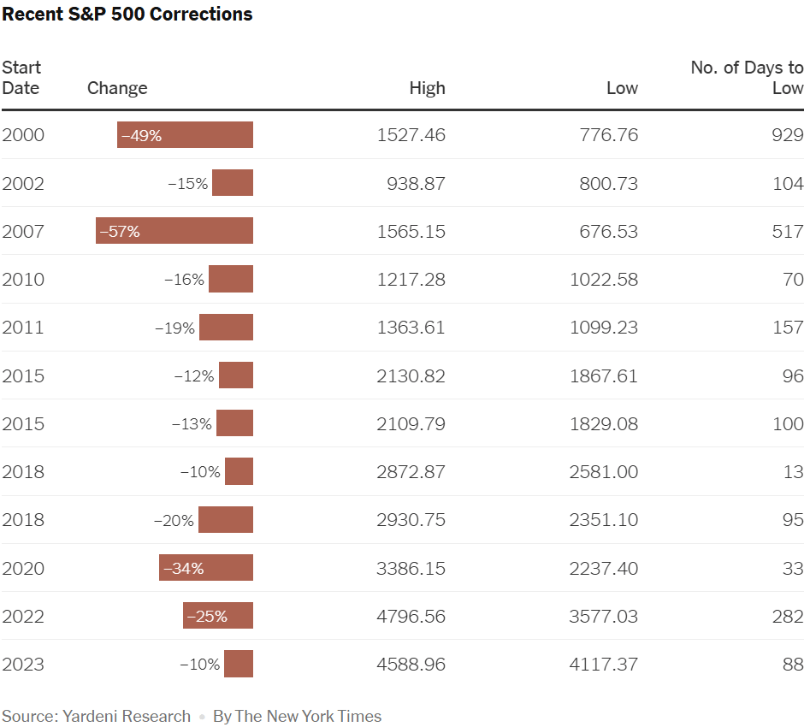Click the Recent S&P 500 Corrections title
This screenshot has height=727, width=810.
tap(127, 15)
